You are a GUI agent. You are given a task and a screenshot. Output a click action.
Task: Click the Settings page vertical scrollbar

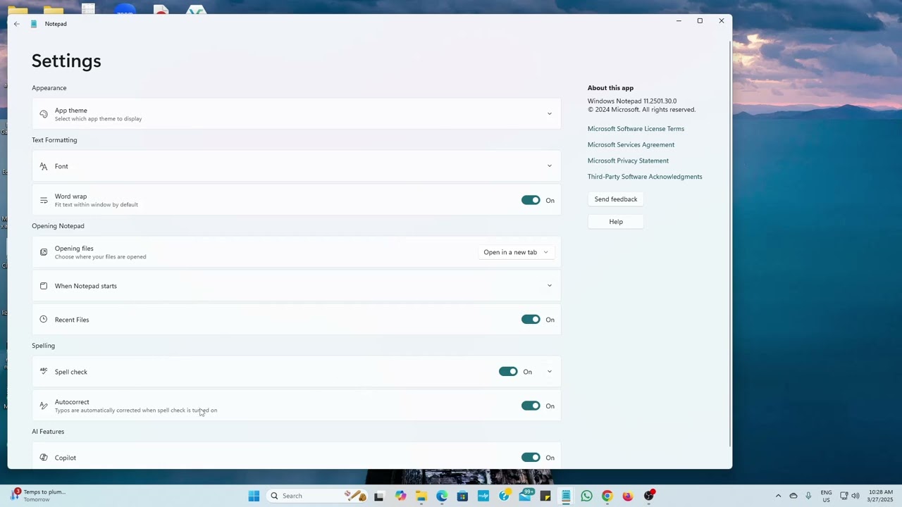point(729,244)
